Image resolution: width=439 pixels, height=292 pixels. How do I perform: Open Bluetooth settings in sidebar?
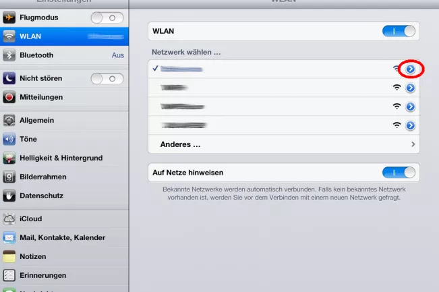[x=64, y=55]
